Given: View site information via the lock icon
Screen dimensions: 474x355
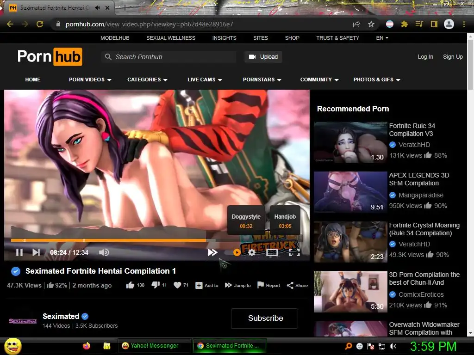Looking at the screenshot, I should tap(58, 24).
